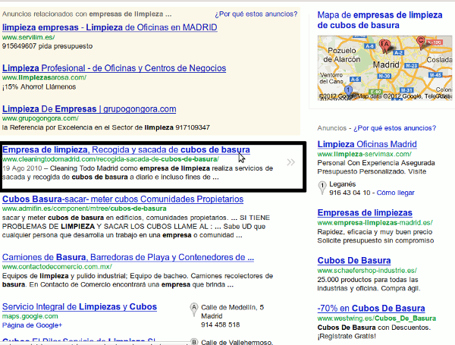Click www.westwing.es/Cubos_De_Basura green URL

point(377,318)
